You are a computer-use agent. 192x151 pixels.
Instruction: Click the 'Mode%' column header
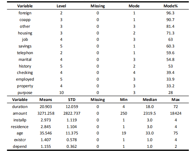[170, 6]
